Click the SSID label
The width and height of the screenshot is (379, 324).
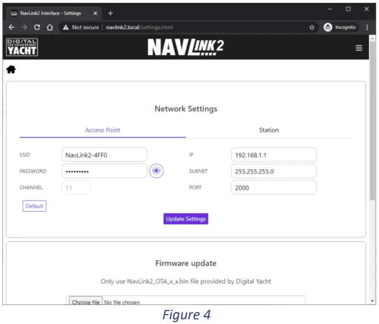[x=25, y=155]
